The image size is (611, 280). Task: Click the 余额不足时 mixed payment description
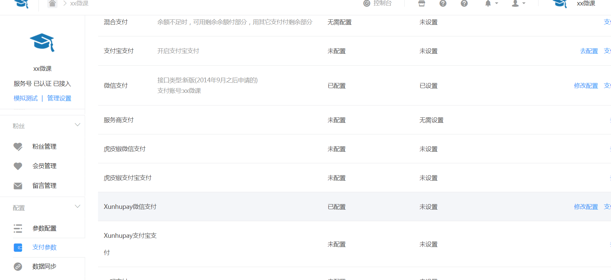click(235, 22)
